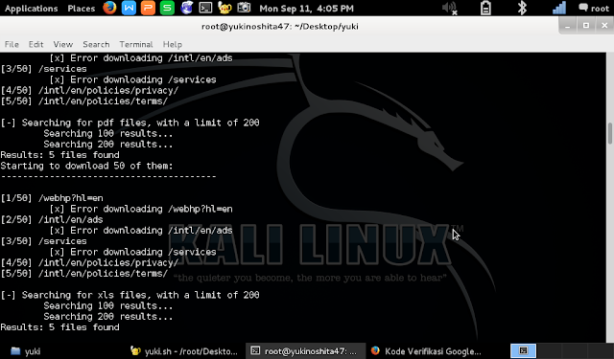
Task: Minimize the terminal window
Action: click(x=567, y=26)
